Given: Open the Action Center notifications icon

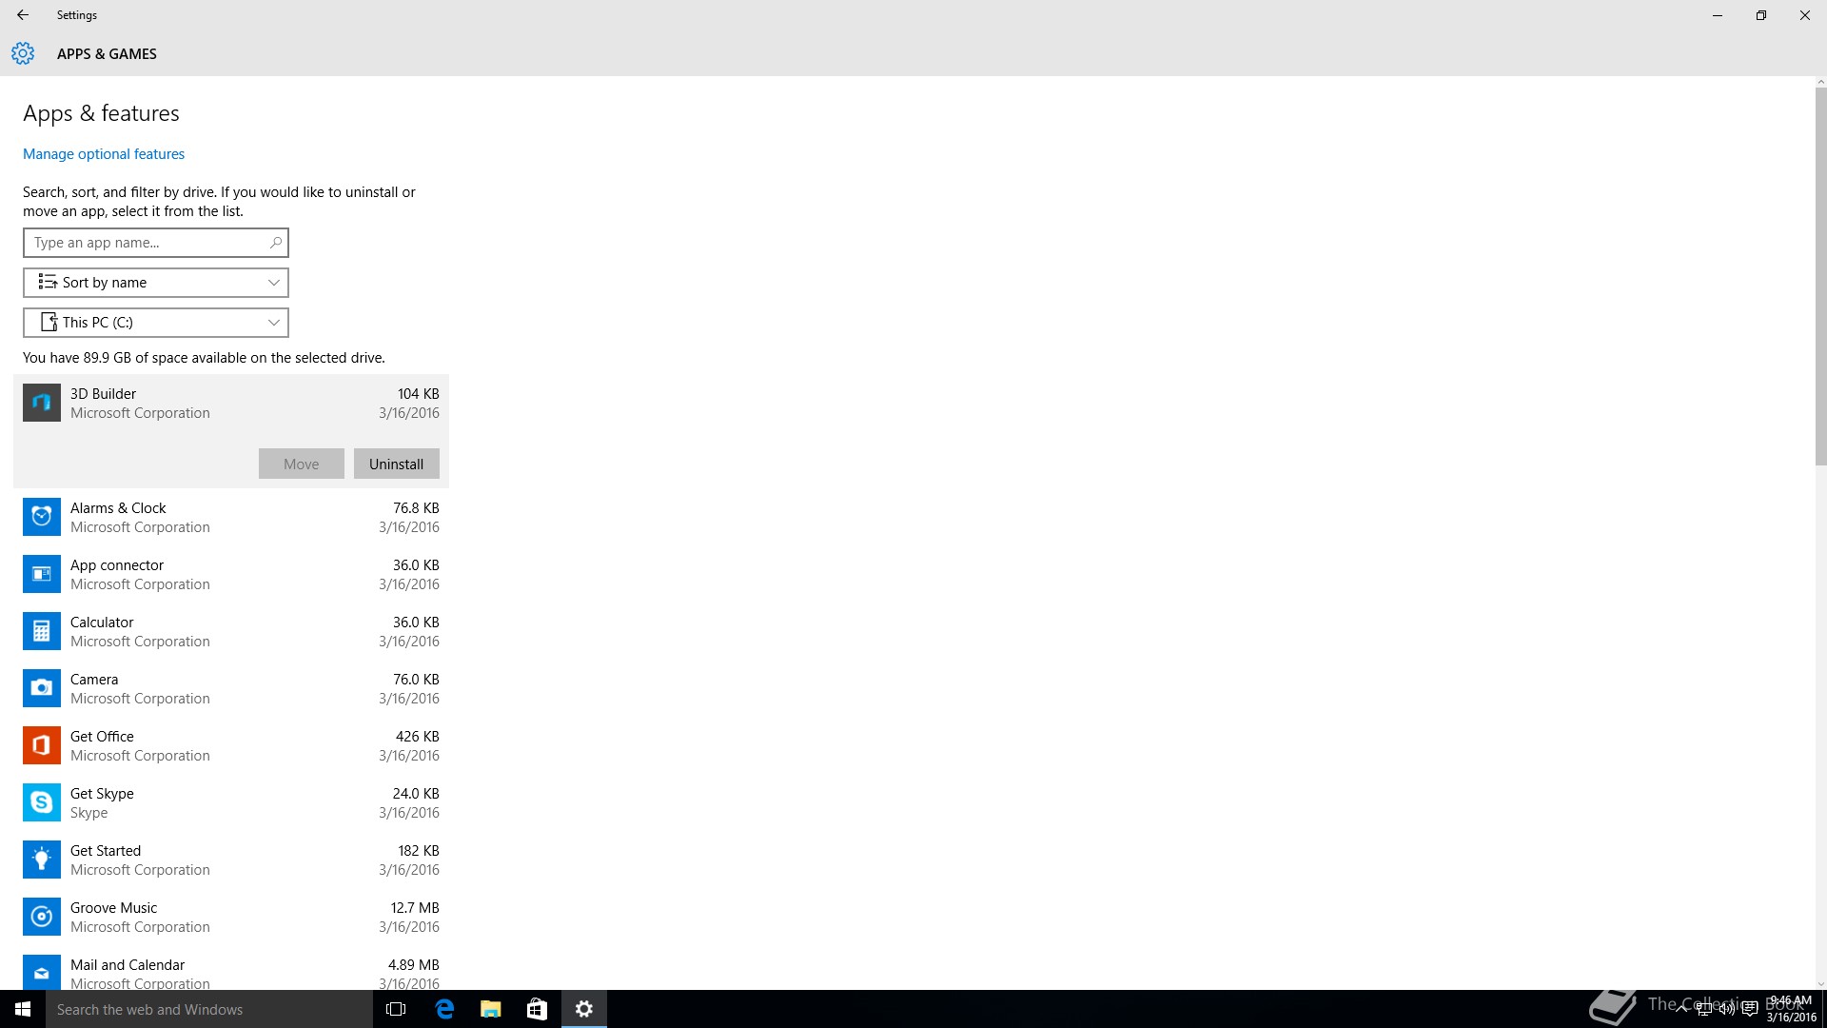Looking at the screenshot, I should (x=1749, y=1009).
